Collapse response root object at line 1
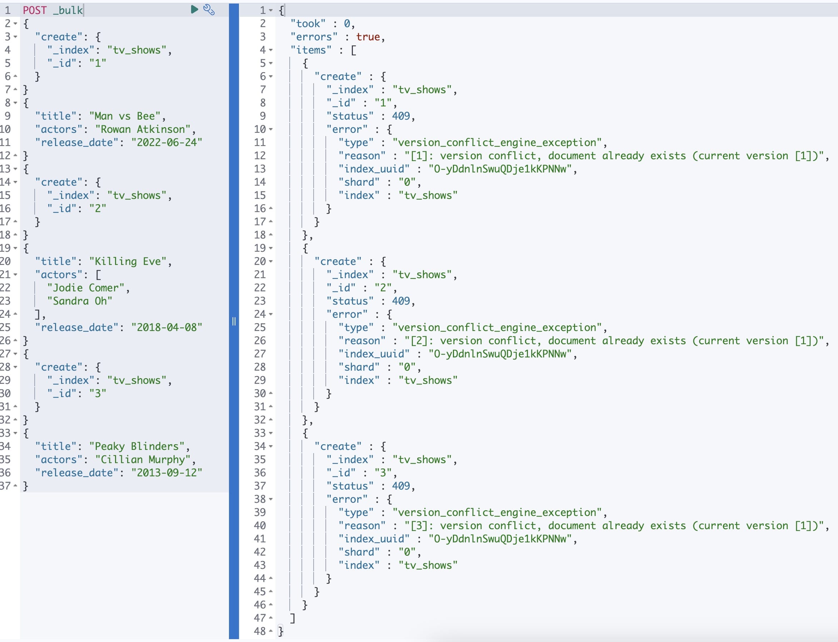The image size is (838, 642). 271,10
